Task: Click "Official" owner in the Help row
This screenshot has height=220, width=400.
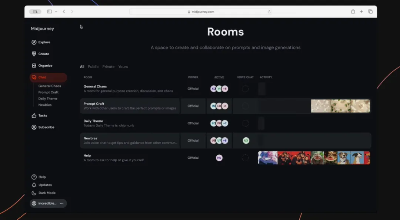Action: (x=193, y=158)
